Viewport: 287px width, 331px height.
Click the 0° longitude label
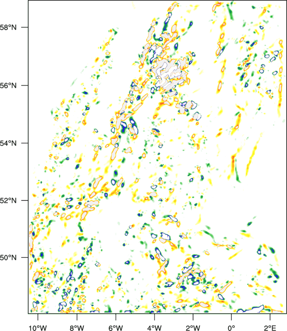(x=231, y=328)
